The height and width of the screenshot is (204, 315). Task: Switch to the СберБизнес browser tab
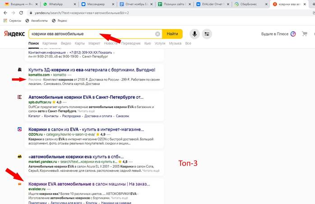(x=251, y=4)
